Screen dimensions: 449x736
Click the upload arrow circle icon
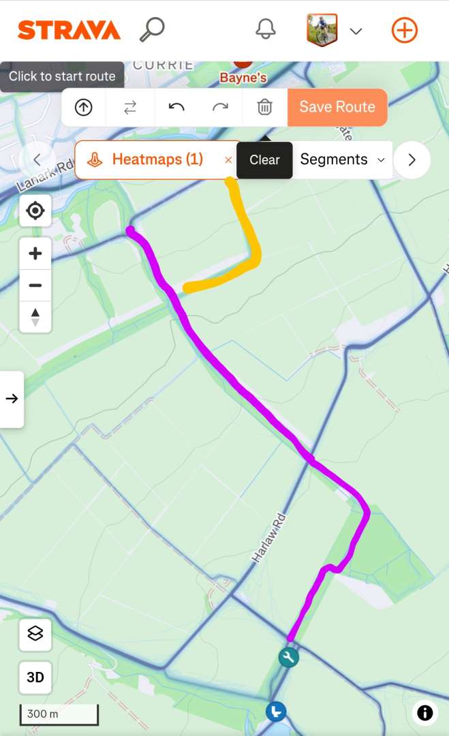(x=84, y=107)
